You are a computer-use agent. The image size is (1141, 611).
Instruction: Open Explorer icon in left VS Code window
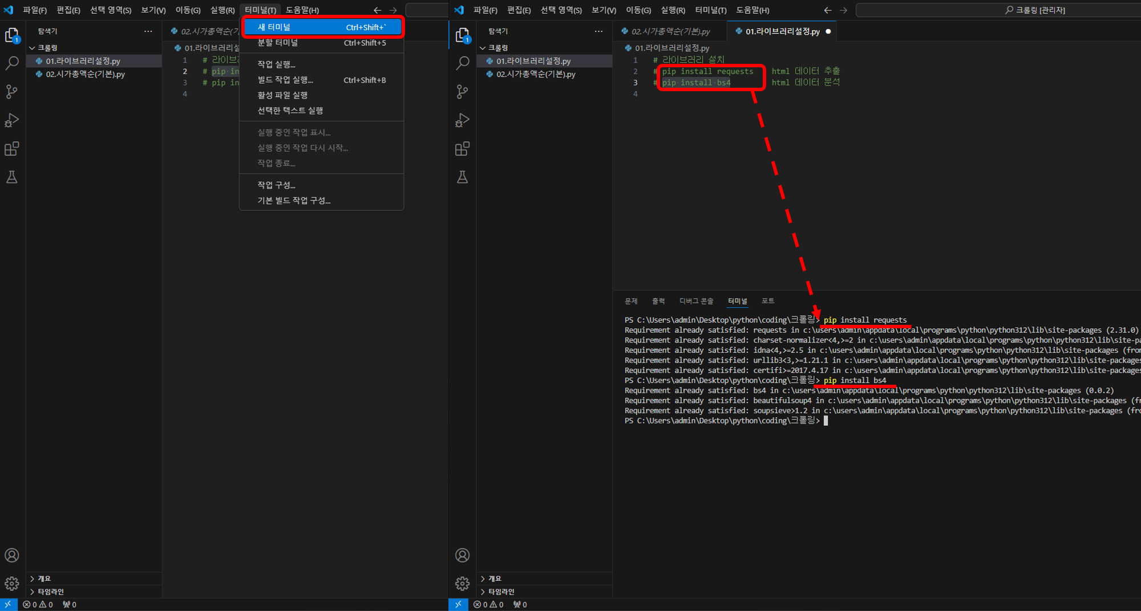click(x=12, y=35)
